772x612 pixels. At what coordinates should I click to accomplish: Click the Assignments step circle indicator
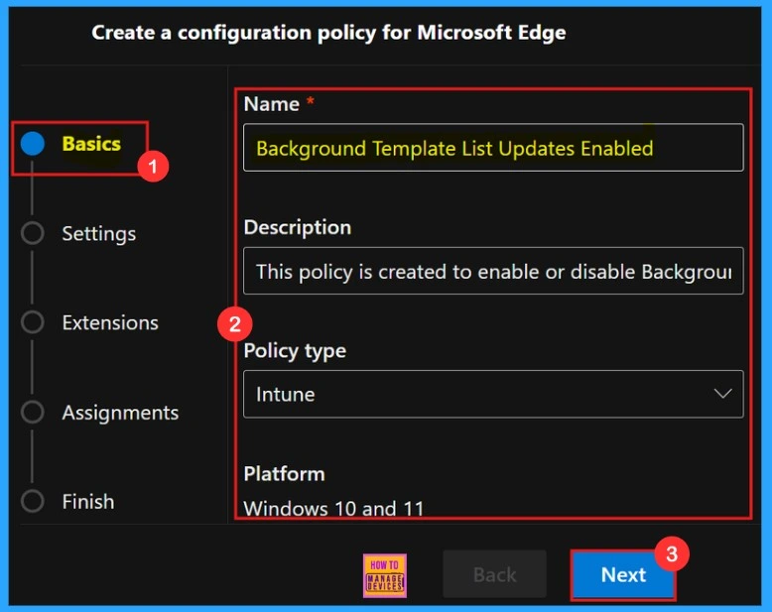point(33,412)
